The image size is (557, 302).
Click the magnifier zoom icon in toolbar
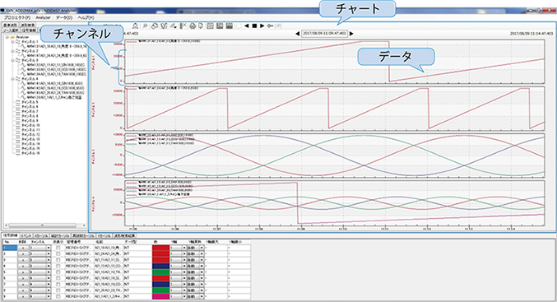[146, 26]
